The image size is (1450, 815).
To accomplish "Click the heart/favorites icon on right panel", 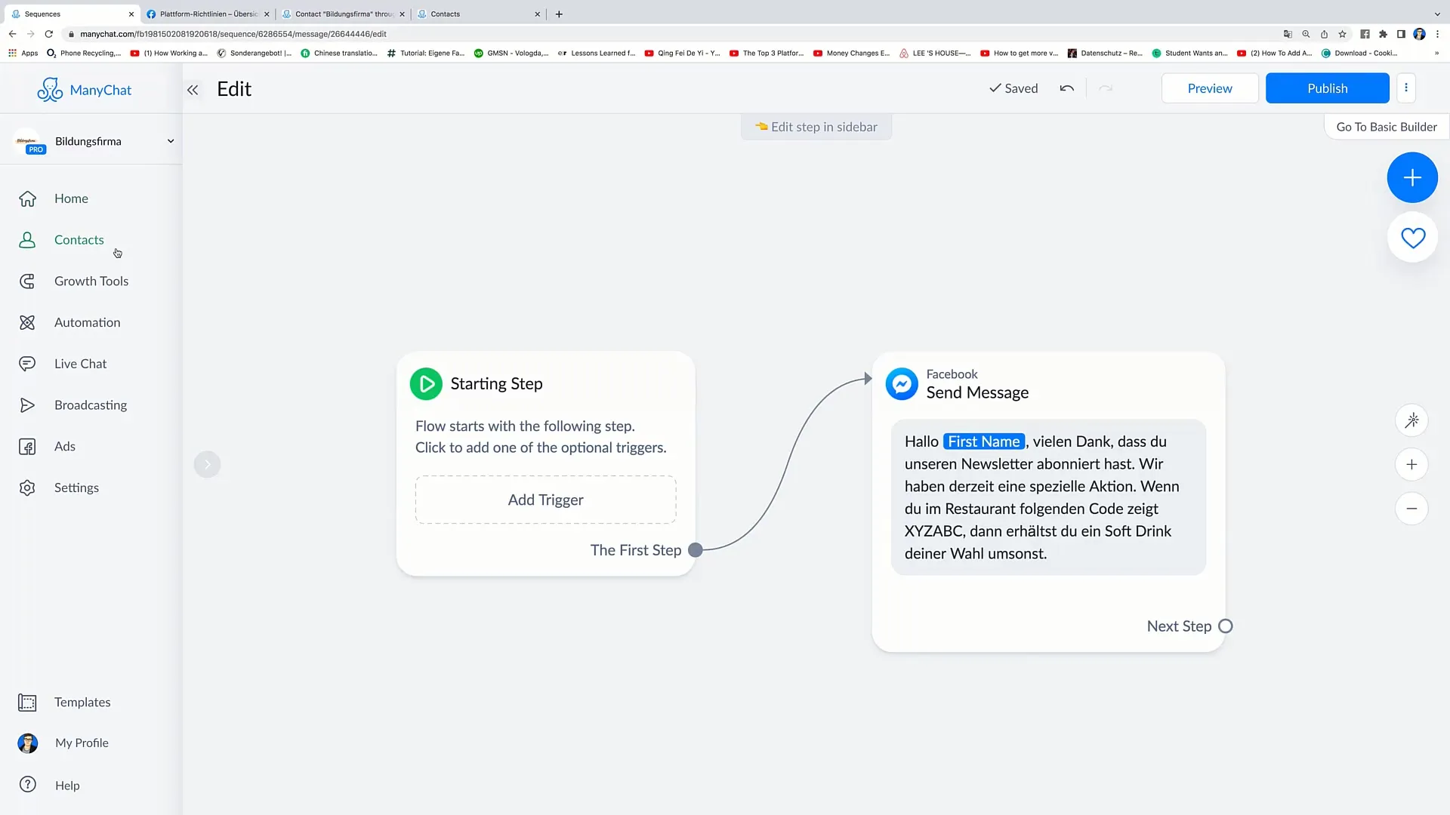I will [1412, 238].
